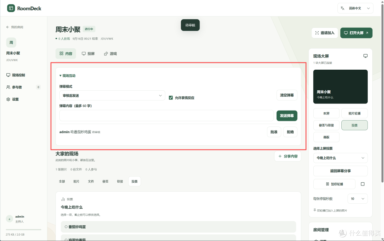
Task: Click the monitor icon in the 现场大屏 header
Action: pyautogui.click(x=366, y=56)
